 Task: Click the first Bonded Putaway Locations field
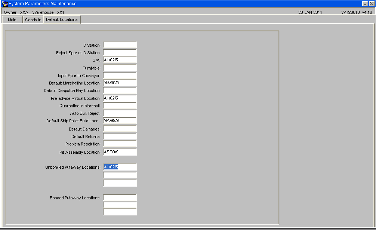120,197
